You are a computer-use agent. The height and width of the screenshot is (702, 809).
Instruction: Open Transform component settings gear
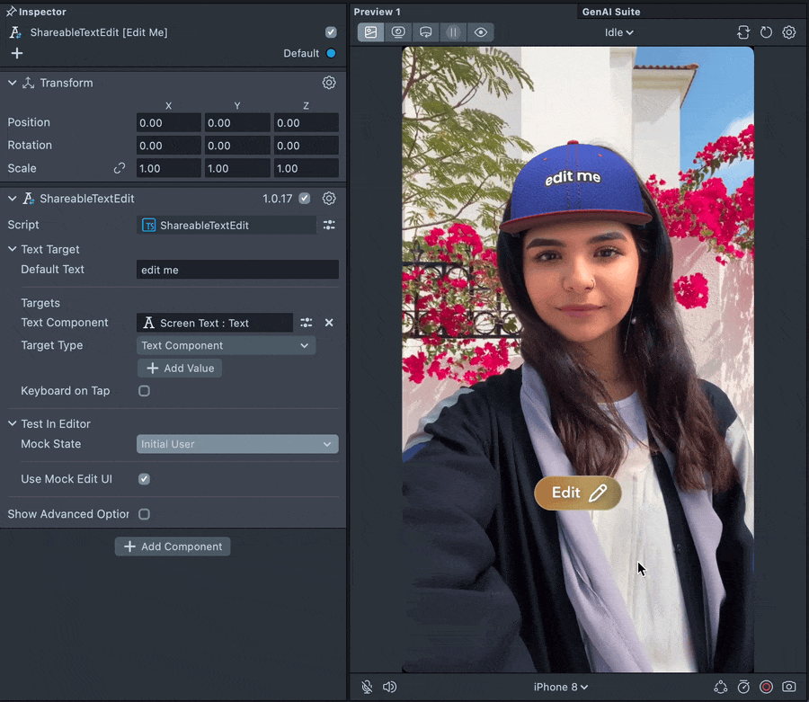[329, 83]
